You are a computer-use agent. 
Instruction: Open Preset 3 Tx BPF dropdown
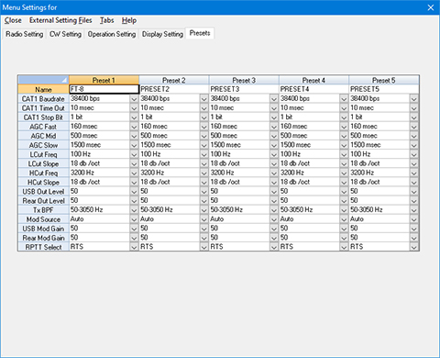tap(274, 210)
